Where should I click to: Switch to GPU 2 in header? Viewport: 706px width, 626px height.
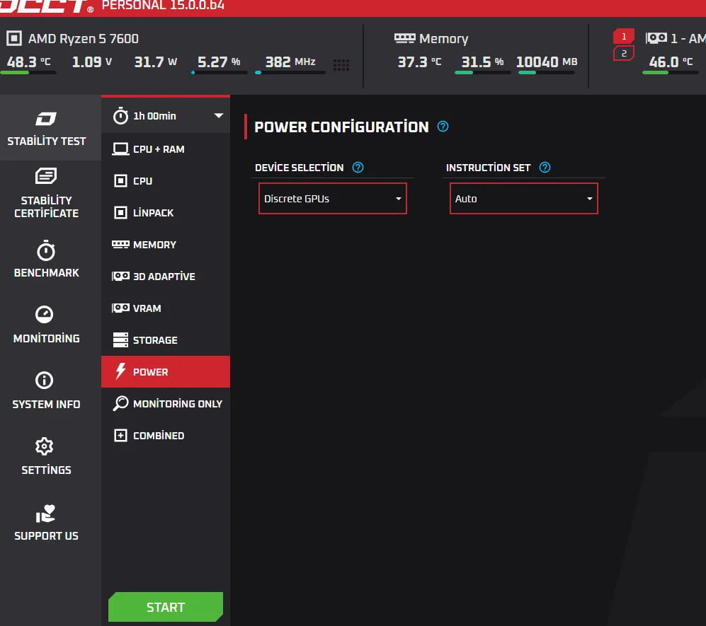pos(624,53)
